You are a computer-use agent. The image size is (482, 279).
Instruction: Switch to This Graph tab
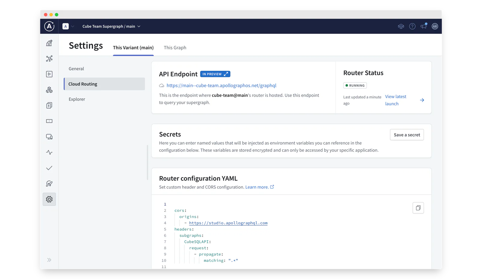(x=175, y=47)
